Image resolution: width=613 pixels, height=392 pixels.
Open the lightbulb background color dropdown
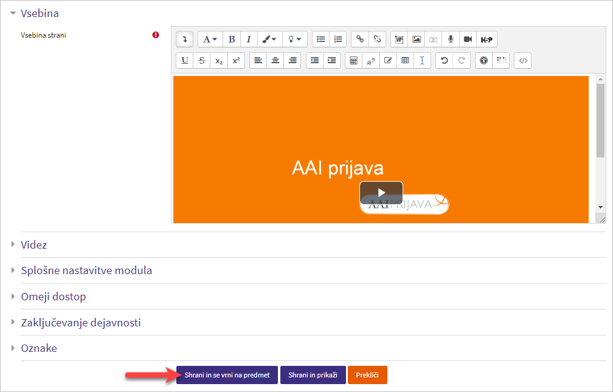(x=295, y=39)
